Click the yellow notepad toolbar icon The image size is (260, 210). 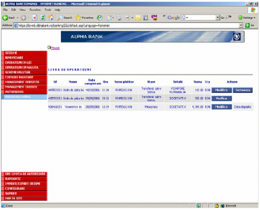[138, 18]
